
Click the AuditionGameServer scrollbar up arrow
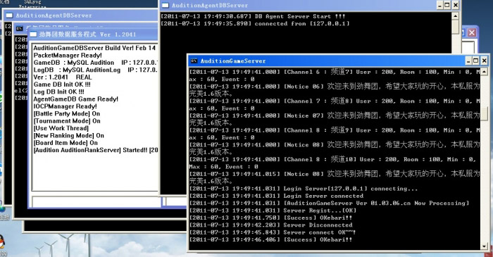485,72
